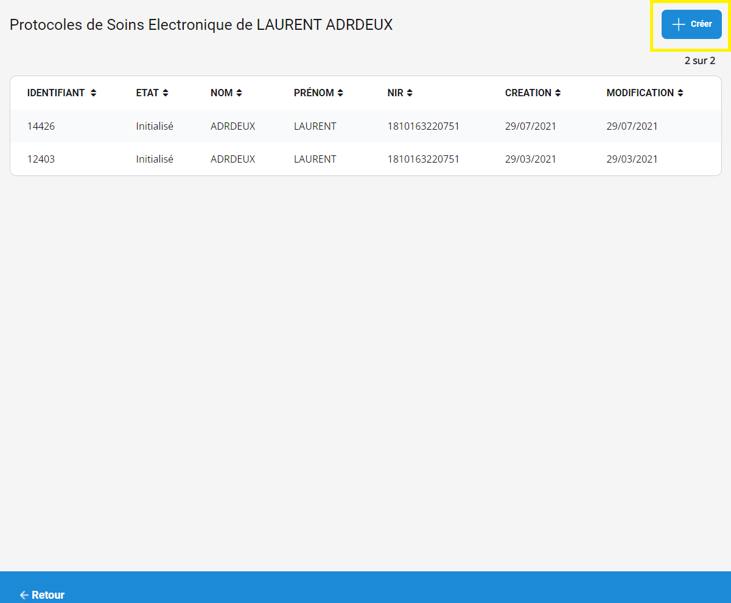Click modification date 29/03/2021
The width and height of the screenshot is (731, 603).
632,159
